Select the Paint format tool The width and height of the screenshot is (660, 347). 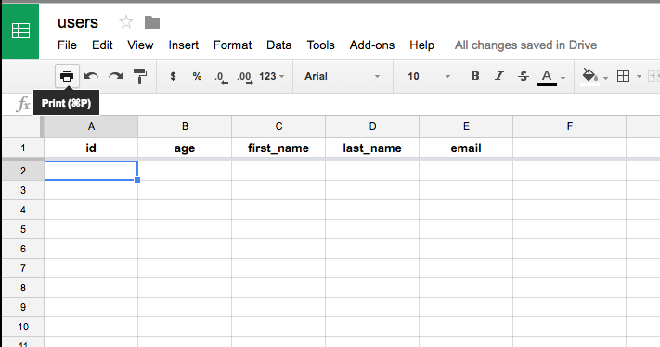pos(140,76)
